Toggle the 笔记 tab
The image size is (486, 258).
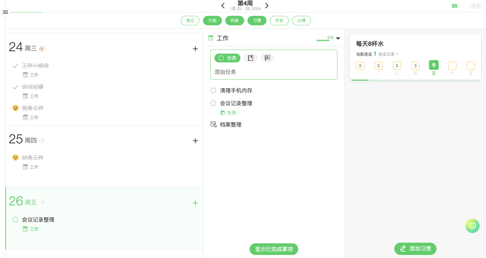[x=190, y=20]
